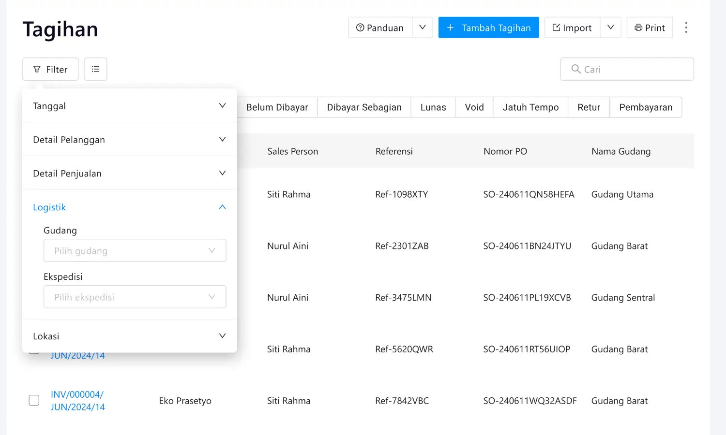Click the import icon on the Import button
The image size is (726, 435).
[x=557, y=28]
